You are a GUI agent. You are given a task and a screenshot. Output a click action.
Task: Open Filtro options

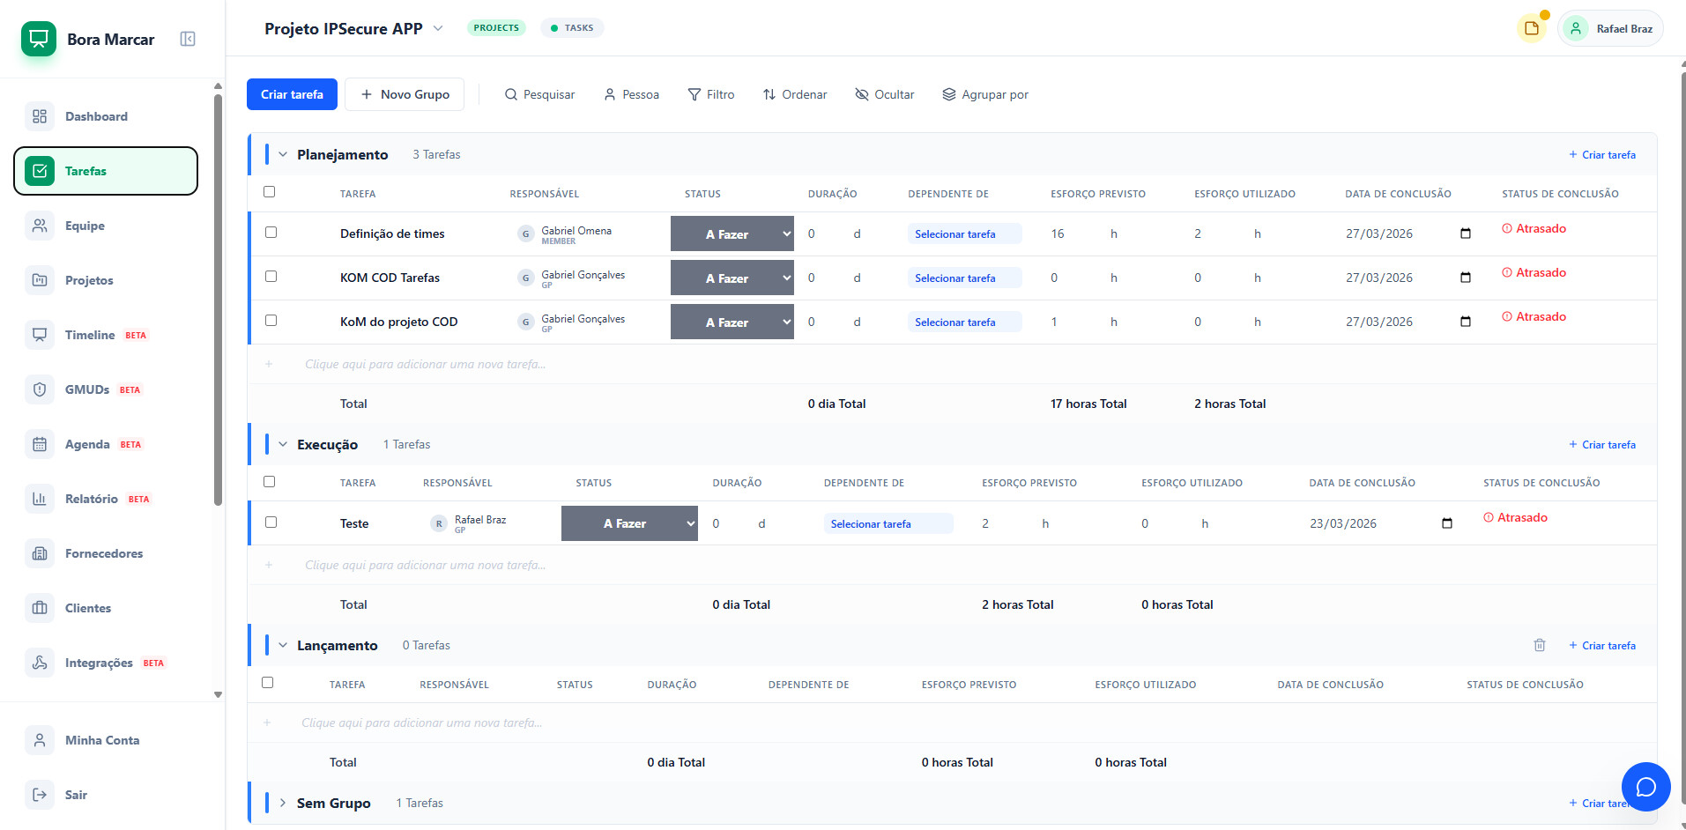[x=711, y=94]
